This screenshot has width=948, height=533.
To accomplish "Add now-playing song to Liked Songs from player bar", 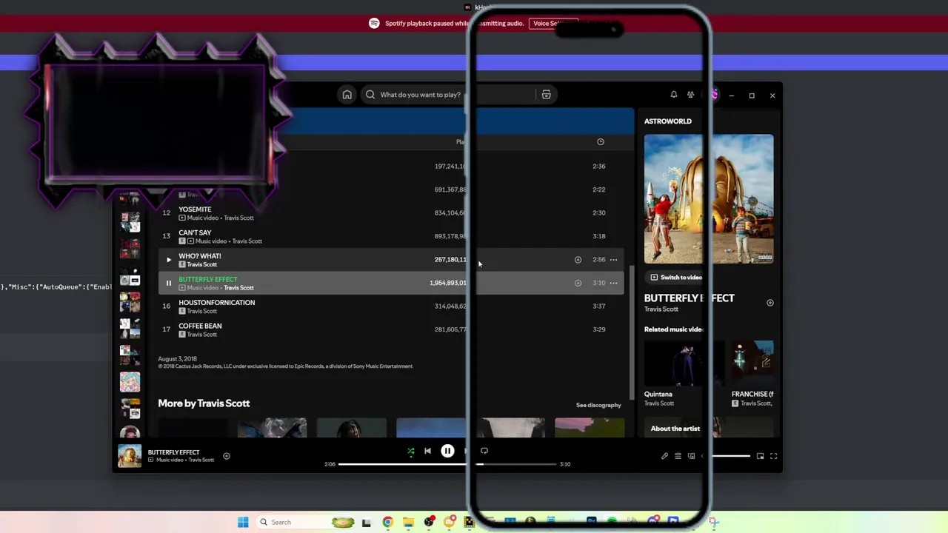I will point(227,456).
